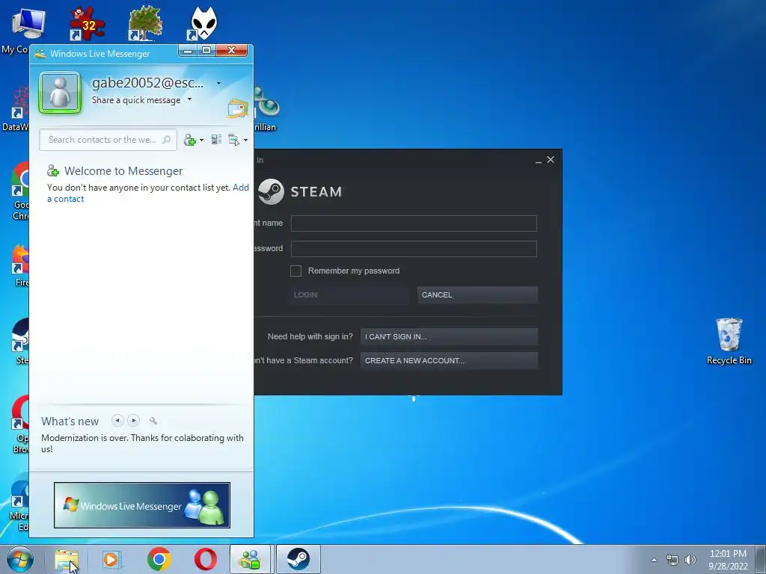This screenshot has width=766, height=574.
Task: Select the red puzzle 32 desktop icon
Action: click(x=87, y=23)
